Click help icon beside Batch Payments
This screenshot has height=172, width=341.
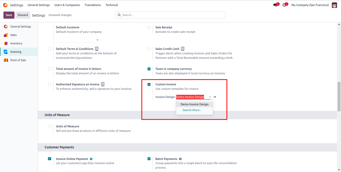[180, 159]
